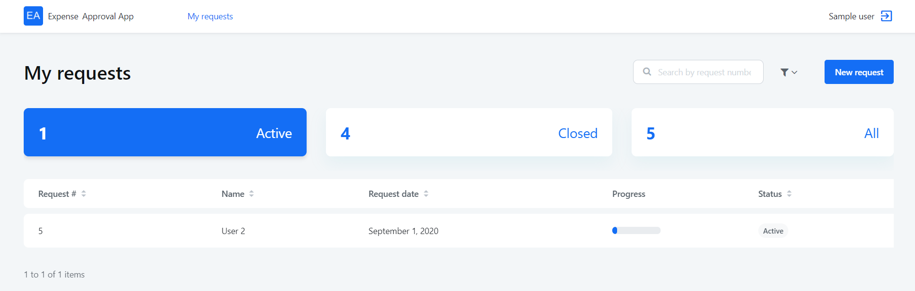915x291 pixels.
Task: Sort by Name column arrows
Action: [x=251, y=194]
